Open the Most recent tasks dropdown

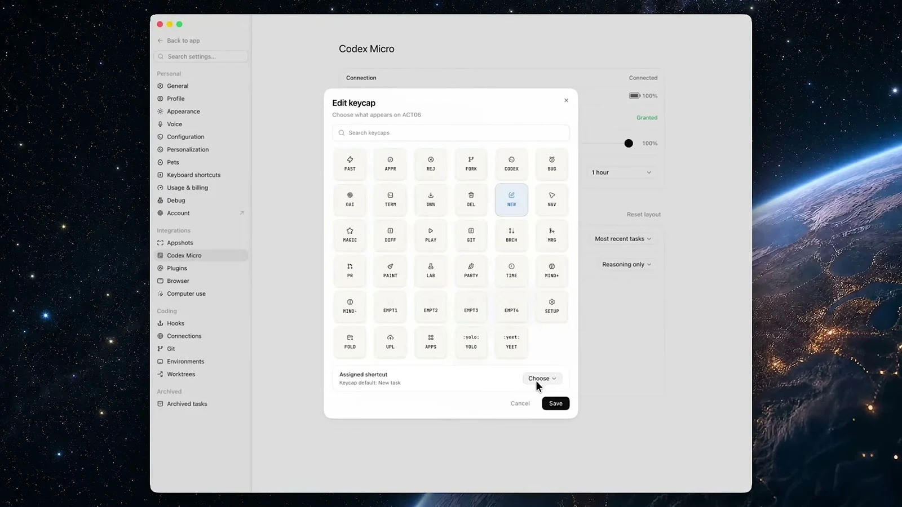coord(623,239)
